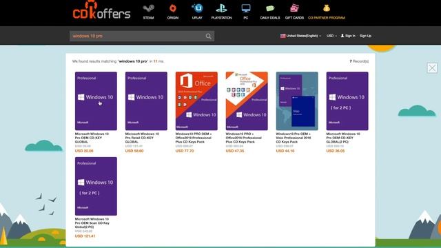Click the United States flag icon
441x248 pixels.
tap(283, 36)
